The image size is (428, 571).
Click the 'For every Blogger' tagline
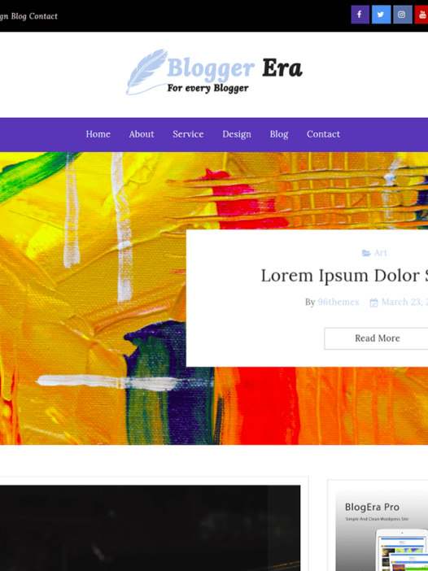[208, 88]
